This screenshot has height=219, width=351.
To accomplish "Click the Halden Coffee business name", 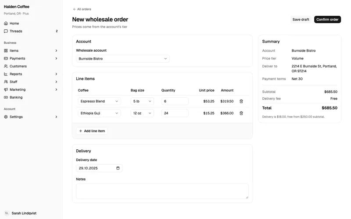I will pos(17,7).
